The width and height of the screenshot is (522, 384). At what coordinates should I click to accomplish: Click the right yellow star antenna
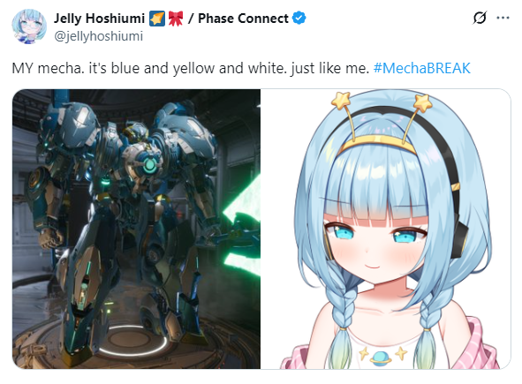coord(423,102)
